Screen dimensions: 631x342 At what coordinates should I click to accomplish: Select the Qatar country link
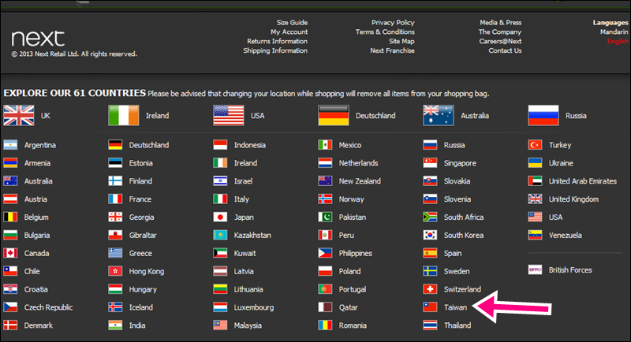coord(349,307)
